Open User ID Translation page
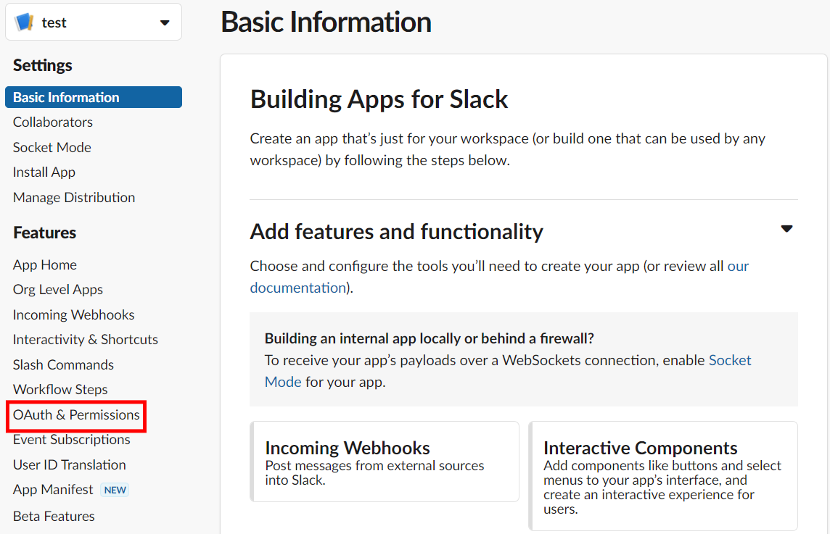Viewport: 830px width, 534px height. pos(70,465)
